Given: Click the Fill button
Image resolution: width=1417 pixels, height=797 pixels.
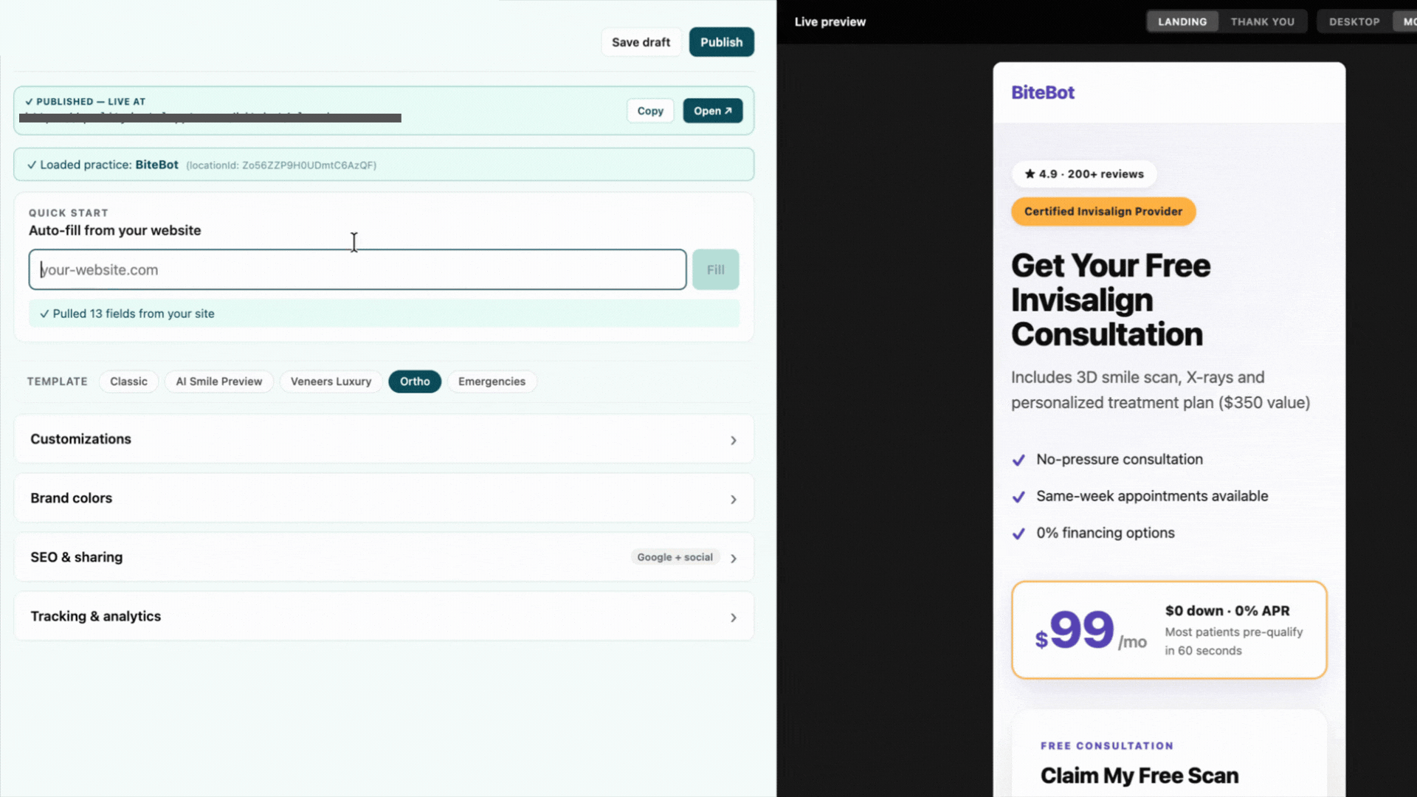Looking at the screenshot, I should [x=715, y=269].
